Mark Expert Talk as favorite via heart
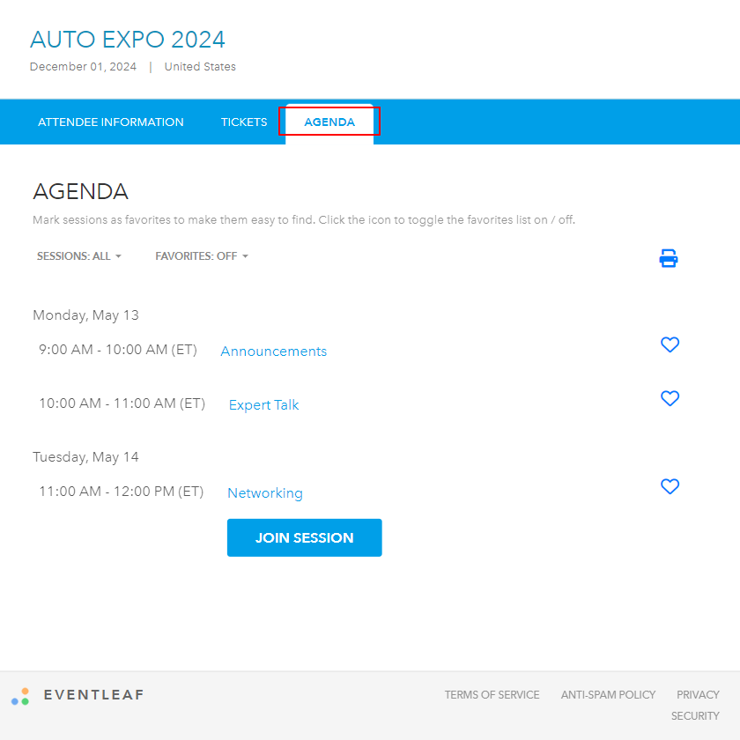Screen dimensions: 740x740 (670, 398)
